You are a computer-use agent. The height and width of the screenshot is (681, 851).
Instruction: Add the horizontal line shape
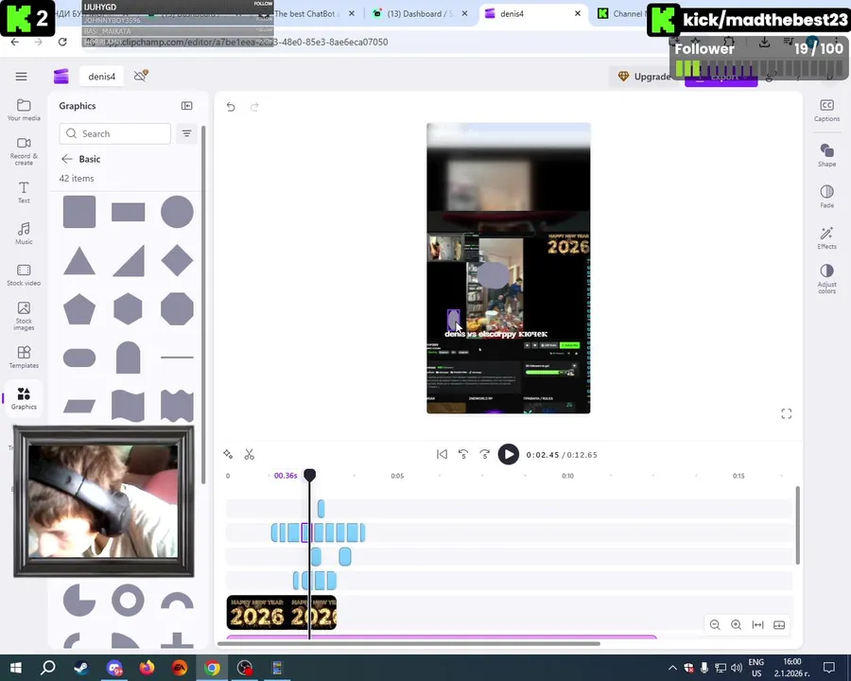[177, 358]
